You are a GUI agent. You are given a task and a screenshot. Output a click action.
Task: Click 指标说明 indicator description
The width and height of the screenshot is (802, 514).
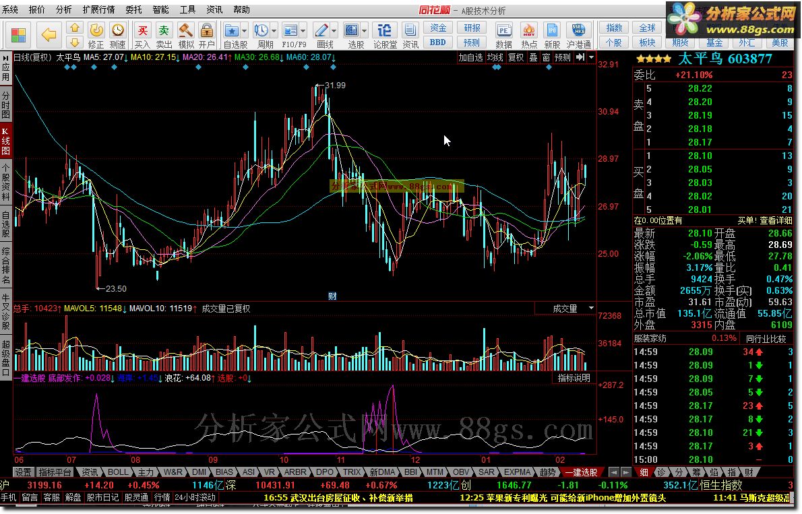(x=574, y=378)
